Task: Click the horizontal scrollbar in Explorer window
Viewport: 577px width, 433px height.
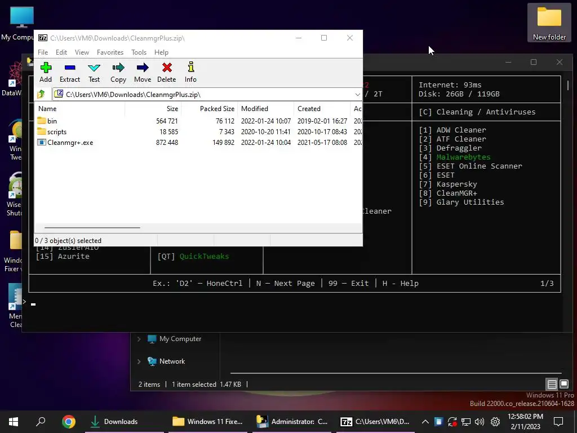Action: coord(396,373)
